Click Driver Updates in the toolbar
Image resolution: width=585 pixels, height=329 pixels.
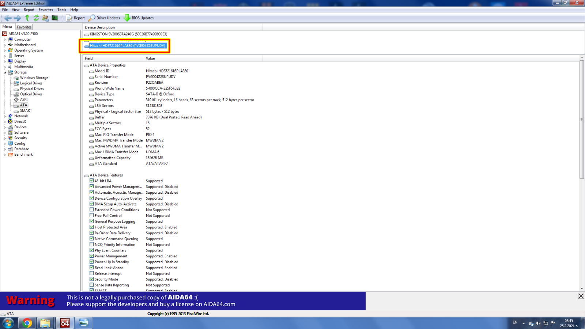coord(104,18)
